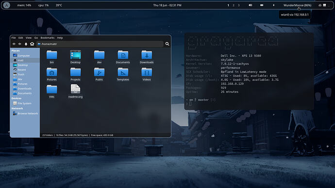Switch to workspace 2 in top bar

click(234, 5)
